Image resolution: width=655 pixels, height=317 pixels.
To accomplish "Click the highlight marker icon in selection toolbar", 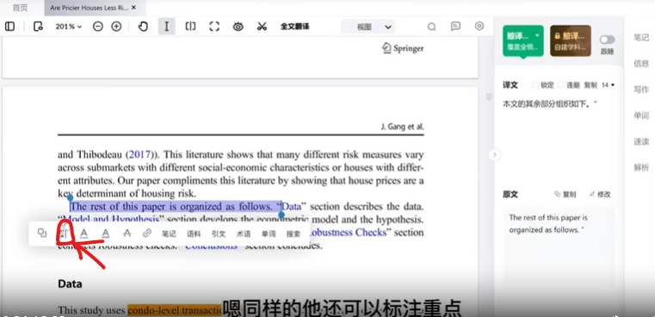I will click(x=63, y=233).
